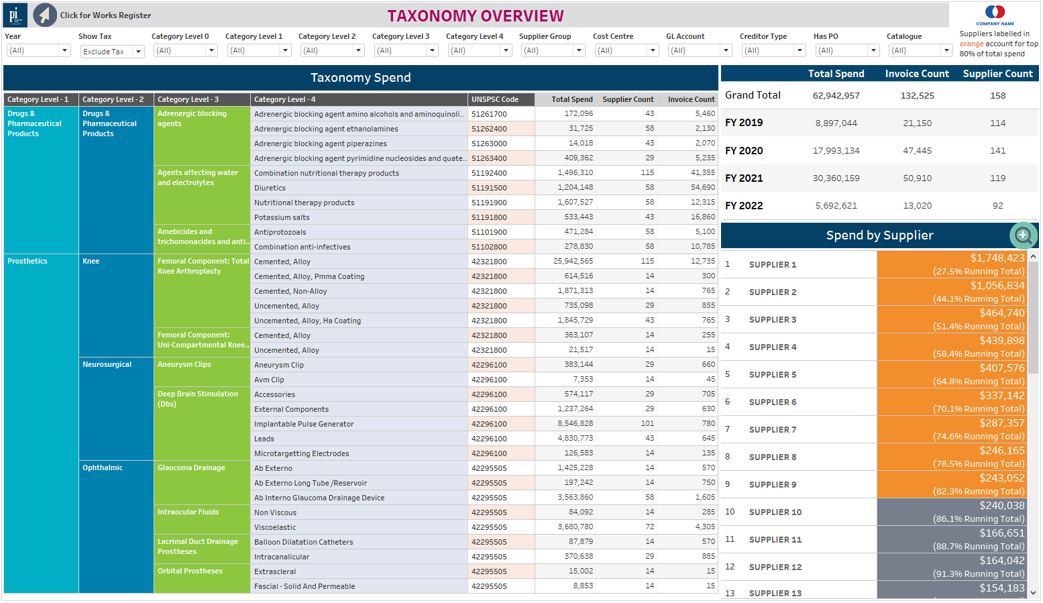Expand the Cost Centre filter
This screenshot has width=1043, height=603.
tap(627, 50)
